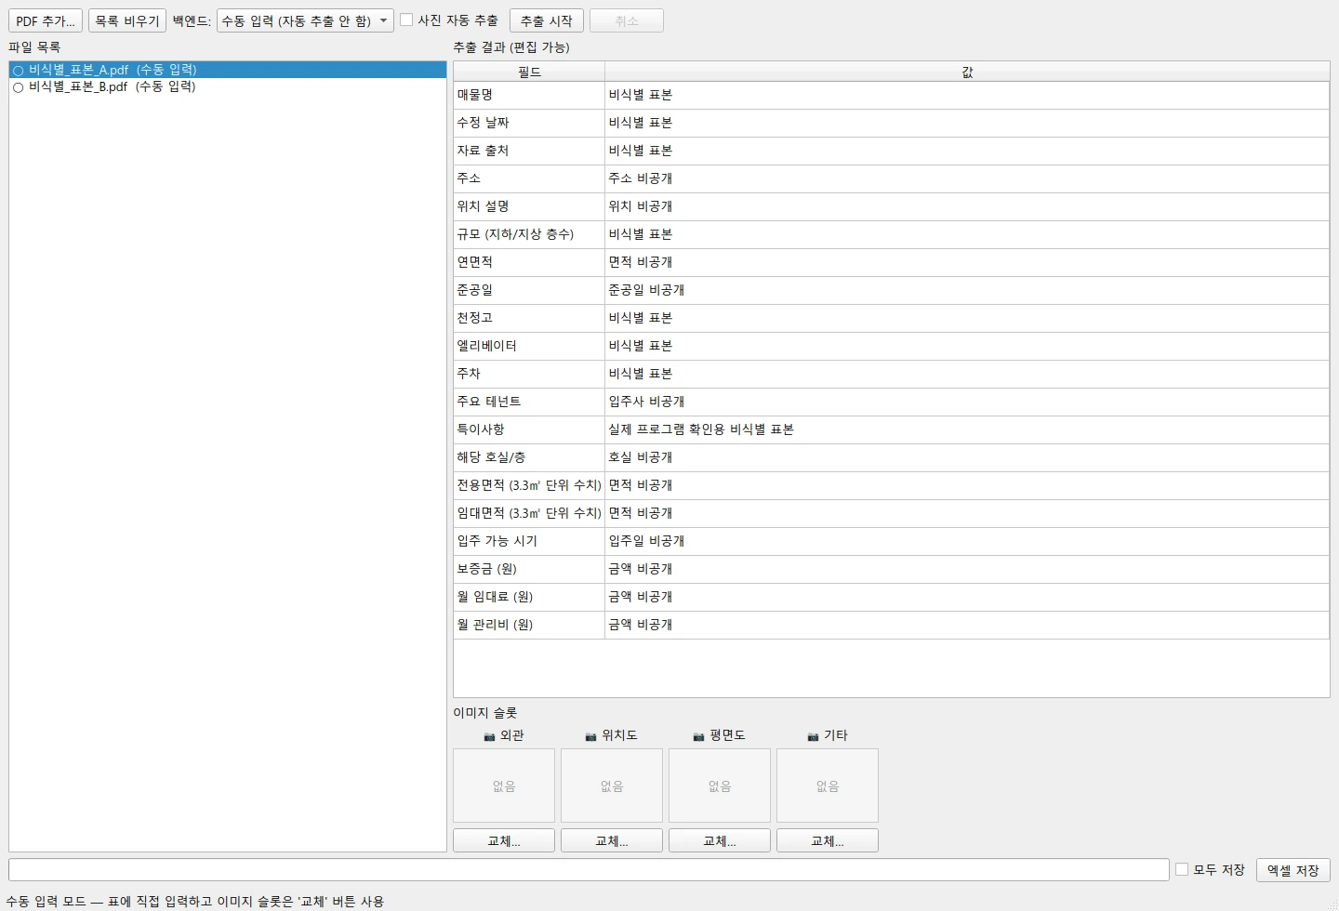Image resolution: width=1339 pixels, height=911 pixels.
Task: Click the circle icon of 비식별_표본_B.pdf
Action: click(x=18, y=87)
